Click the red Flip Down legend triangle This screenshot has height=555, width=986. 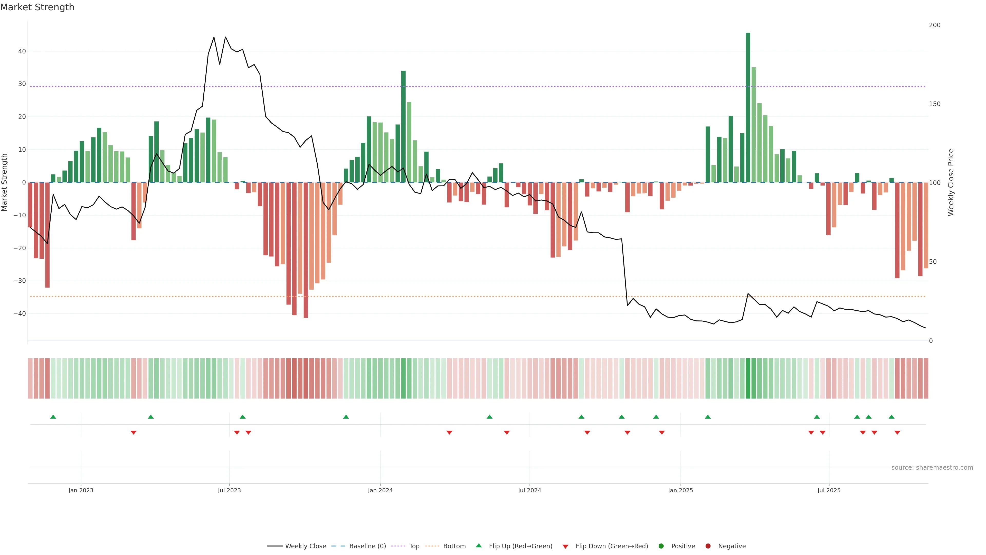(x=565, y=547)
